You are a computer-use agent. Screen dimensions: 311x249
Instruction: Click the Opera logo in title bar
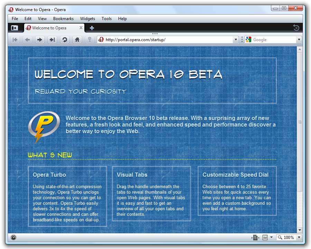(x=11, y=10)
